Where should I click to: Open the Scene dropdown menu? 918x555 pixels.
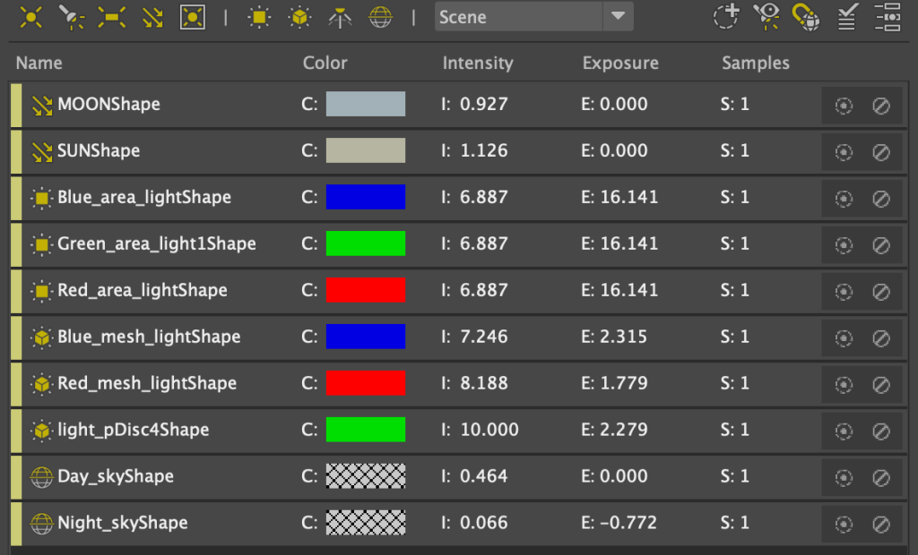click(518, 17)
